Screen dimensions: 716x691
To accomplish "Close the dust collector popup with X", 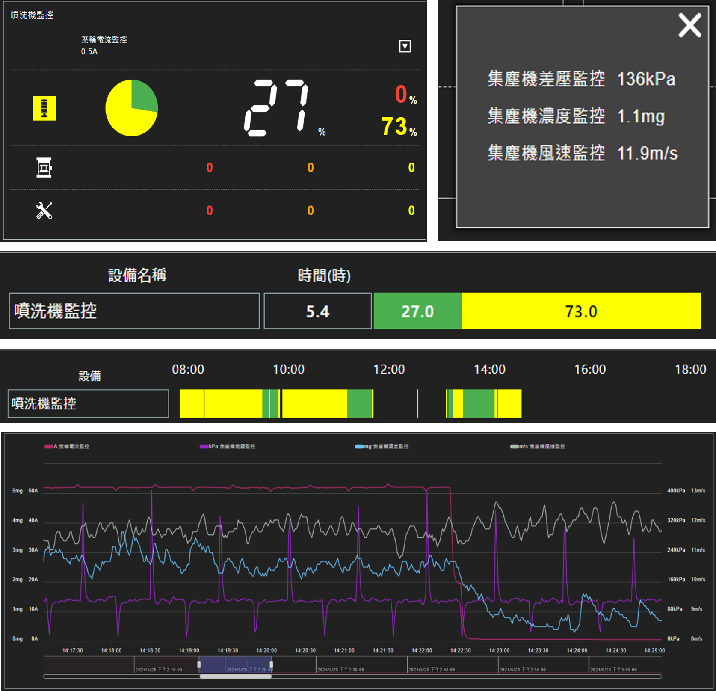I will pyautogui.click(x=689, y=25).
